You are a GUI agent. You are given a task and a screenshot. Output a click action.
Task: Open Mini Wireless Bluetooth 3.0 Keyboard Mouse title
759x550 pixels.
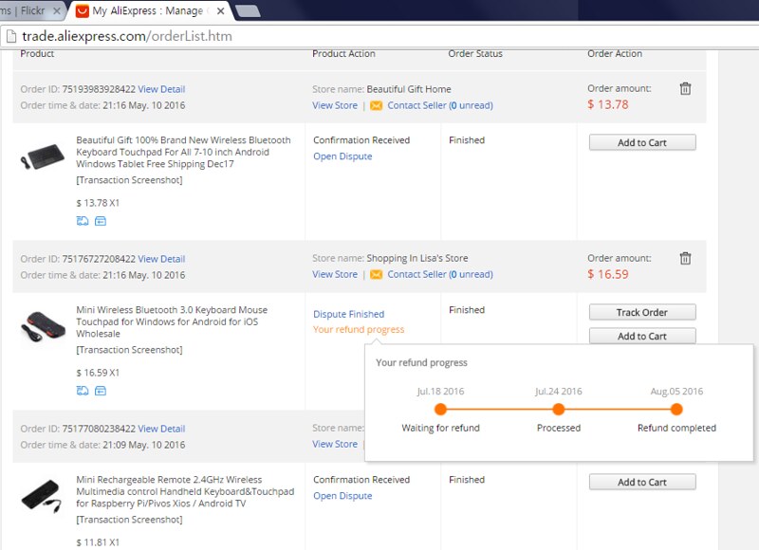[x=172, y=321]
